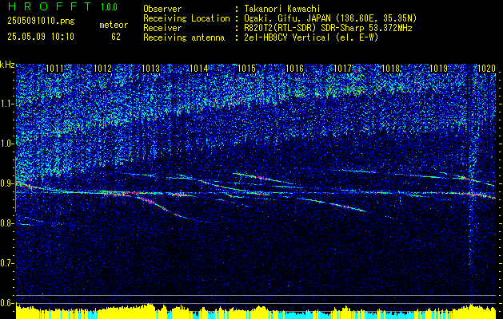
Task: Click the 'Observer' field label
Action: point(162,9)
